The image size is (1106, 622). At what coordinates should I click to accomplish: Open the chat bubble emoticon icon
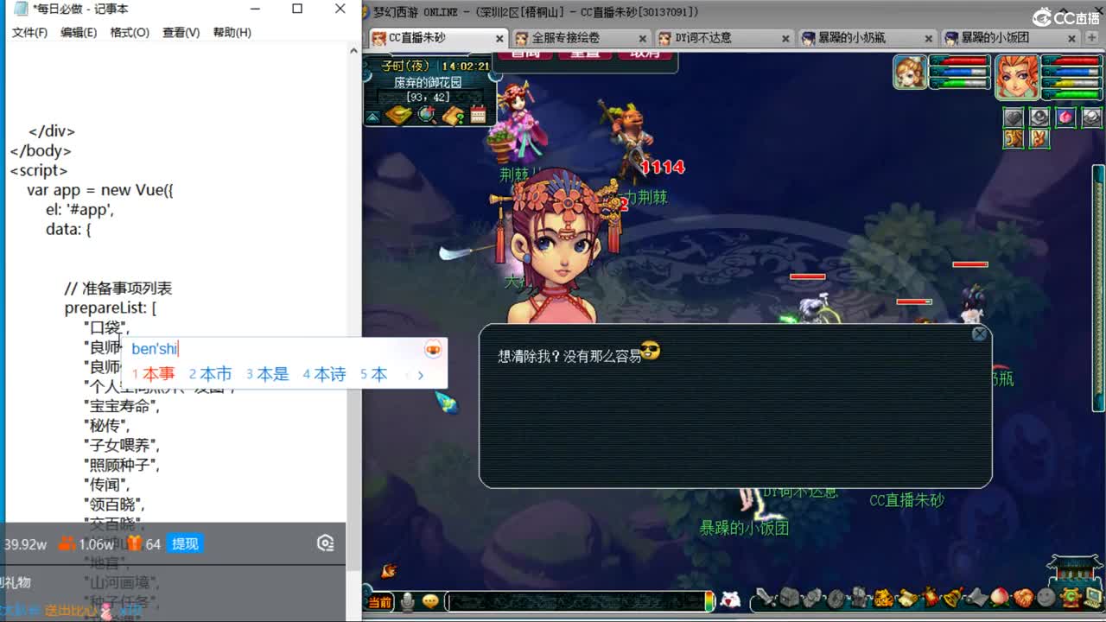click(x=430, y=600)
